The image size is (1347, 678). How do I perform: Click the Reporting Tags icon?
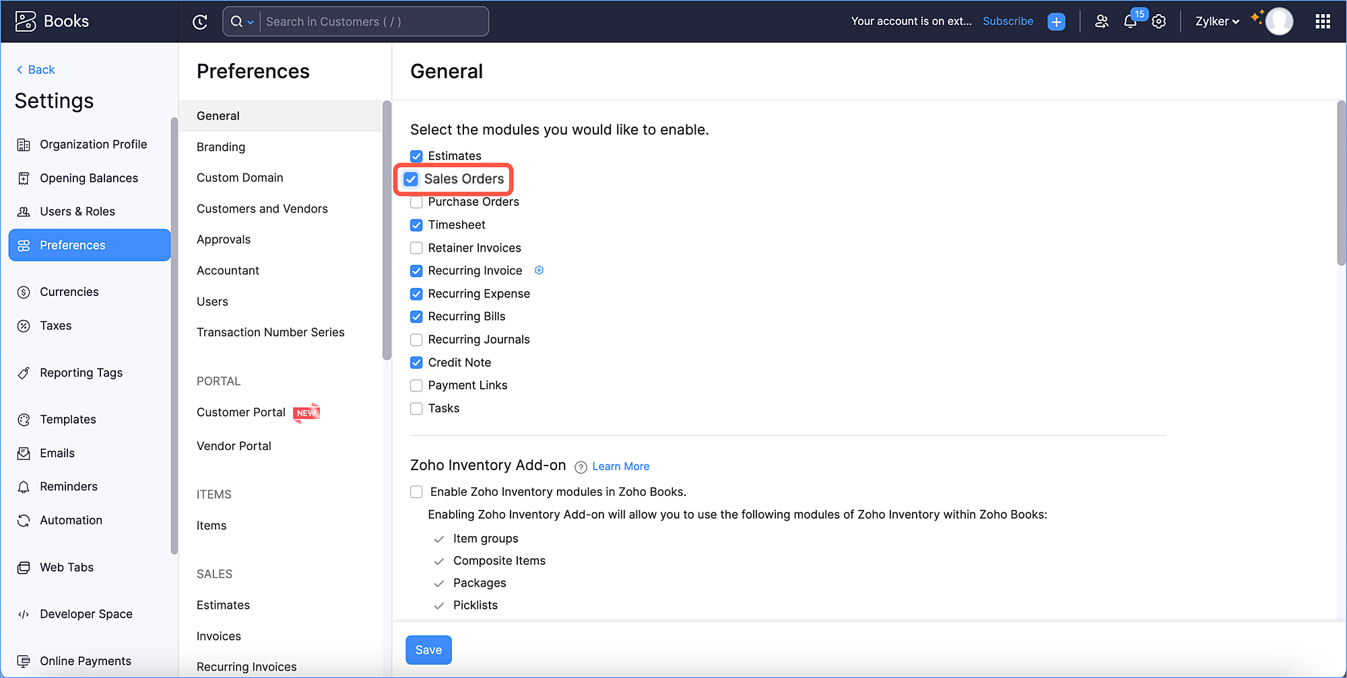point(24,373)
